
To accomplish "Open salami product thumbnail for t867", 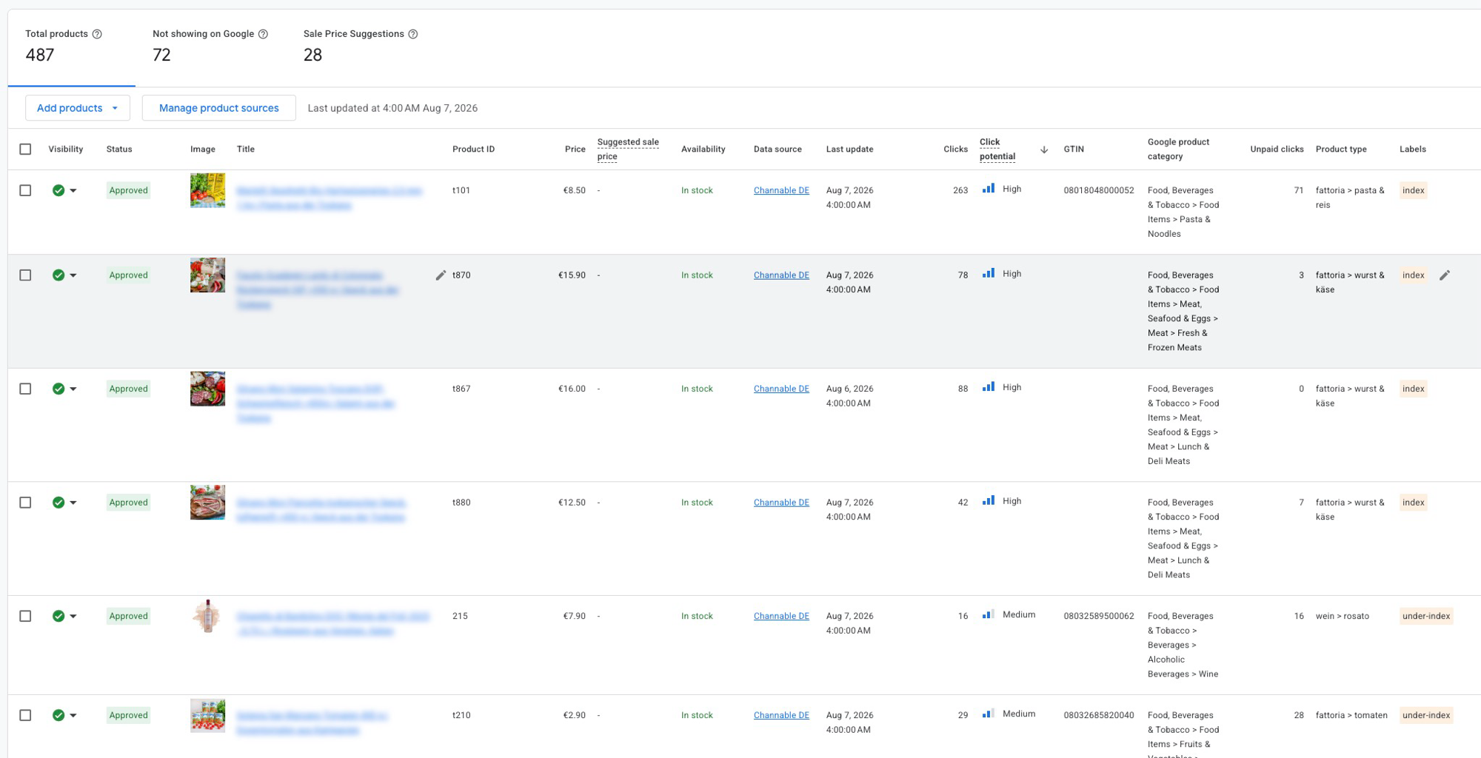I will tap(207, 389).
